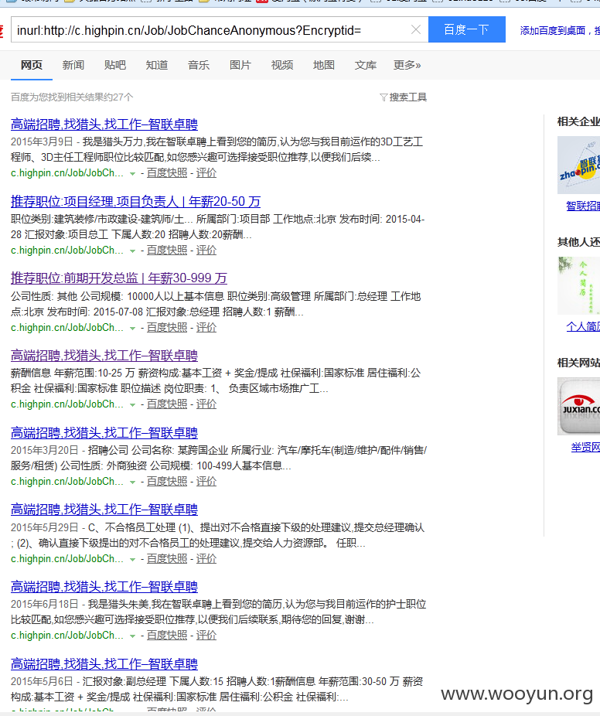Expand the dropdown arrow beside first result URL
The width and height of the screenshot is (600, 716).
pyautogui.click(x=132, y=173)
